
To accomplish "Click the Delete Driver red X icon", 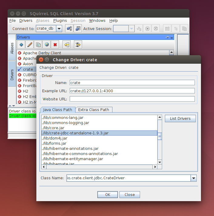I will coord(55,45).
